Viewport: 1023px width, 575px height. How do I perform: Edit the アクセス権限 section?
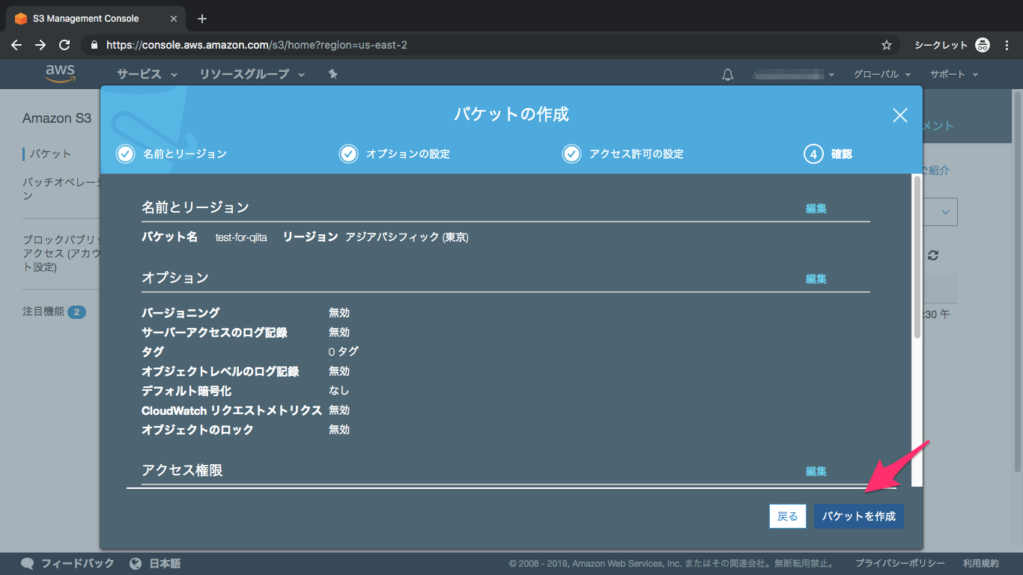click(816, 472)
